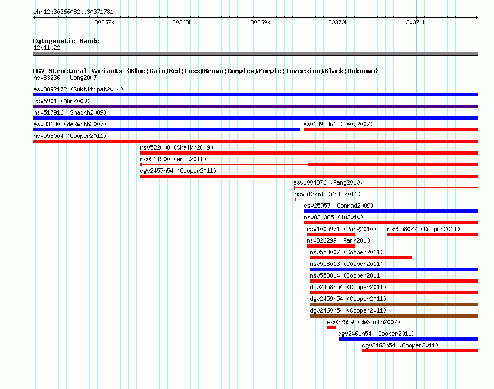Open nsv517916 (Shaikh2009) variant label
The height and width of the screenshot is (389, 494).
(x=70, y=112)
